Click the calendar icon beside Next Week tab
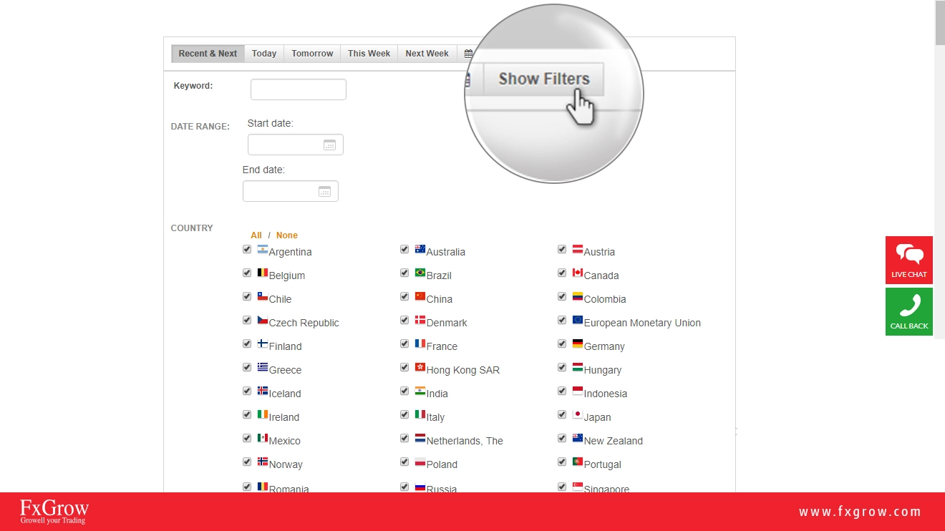The image size is (945, 531). [x=468, y=54]
